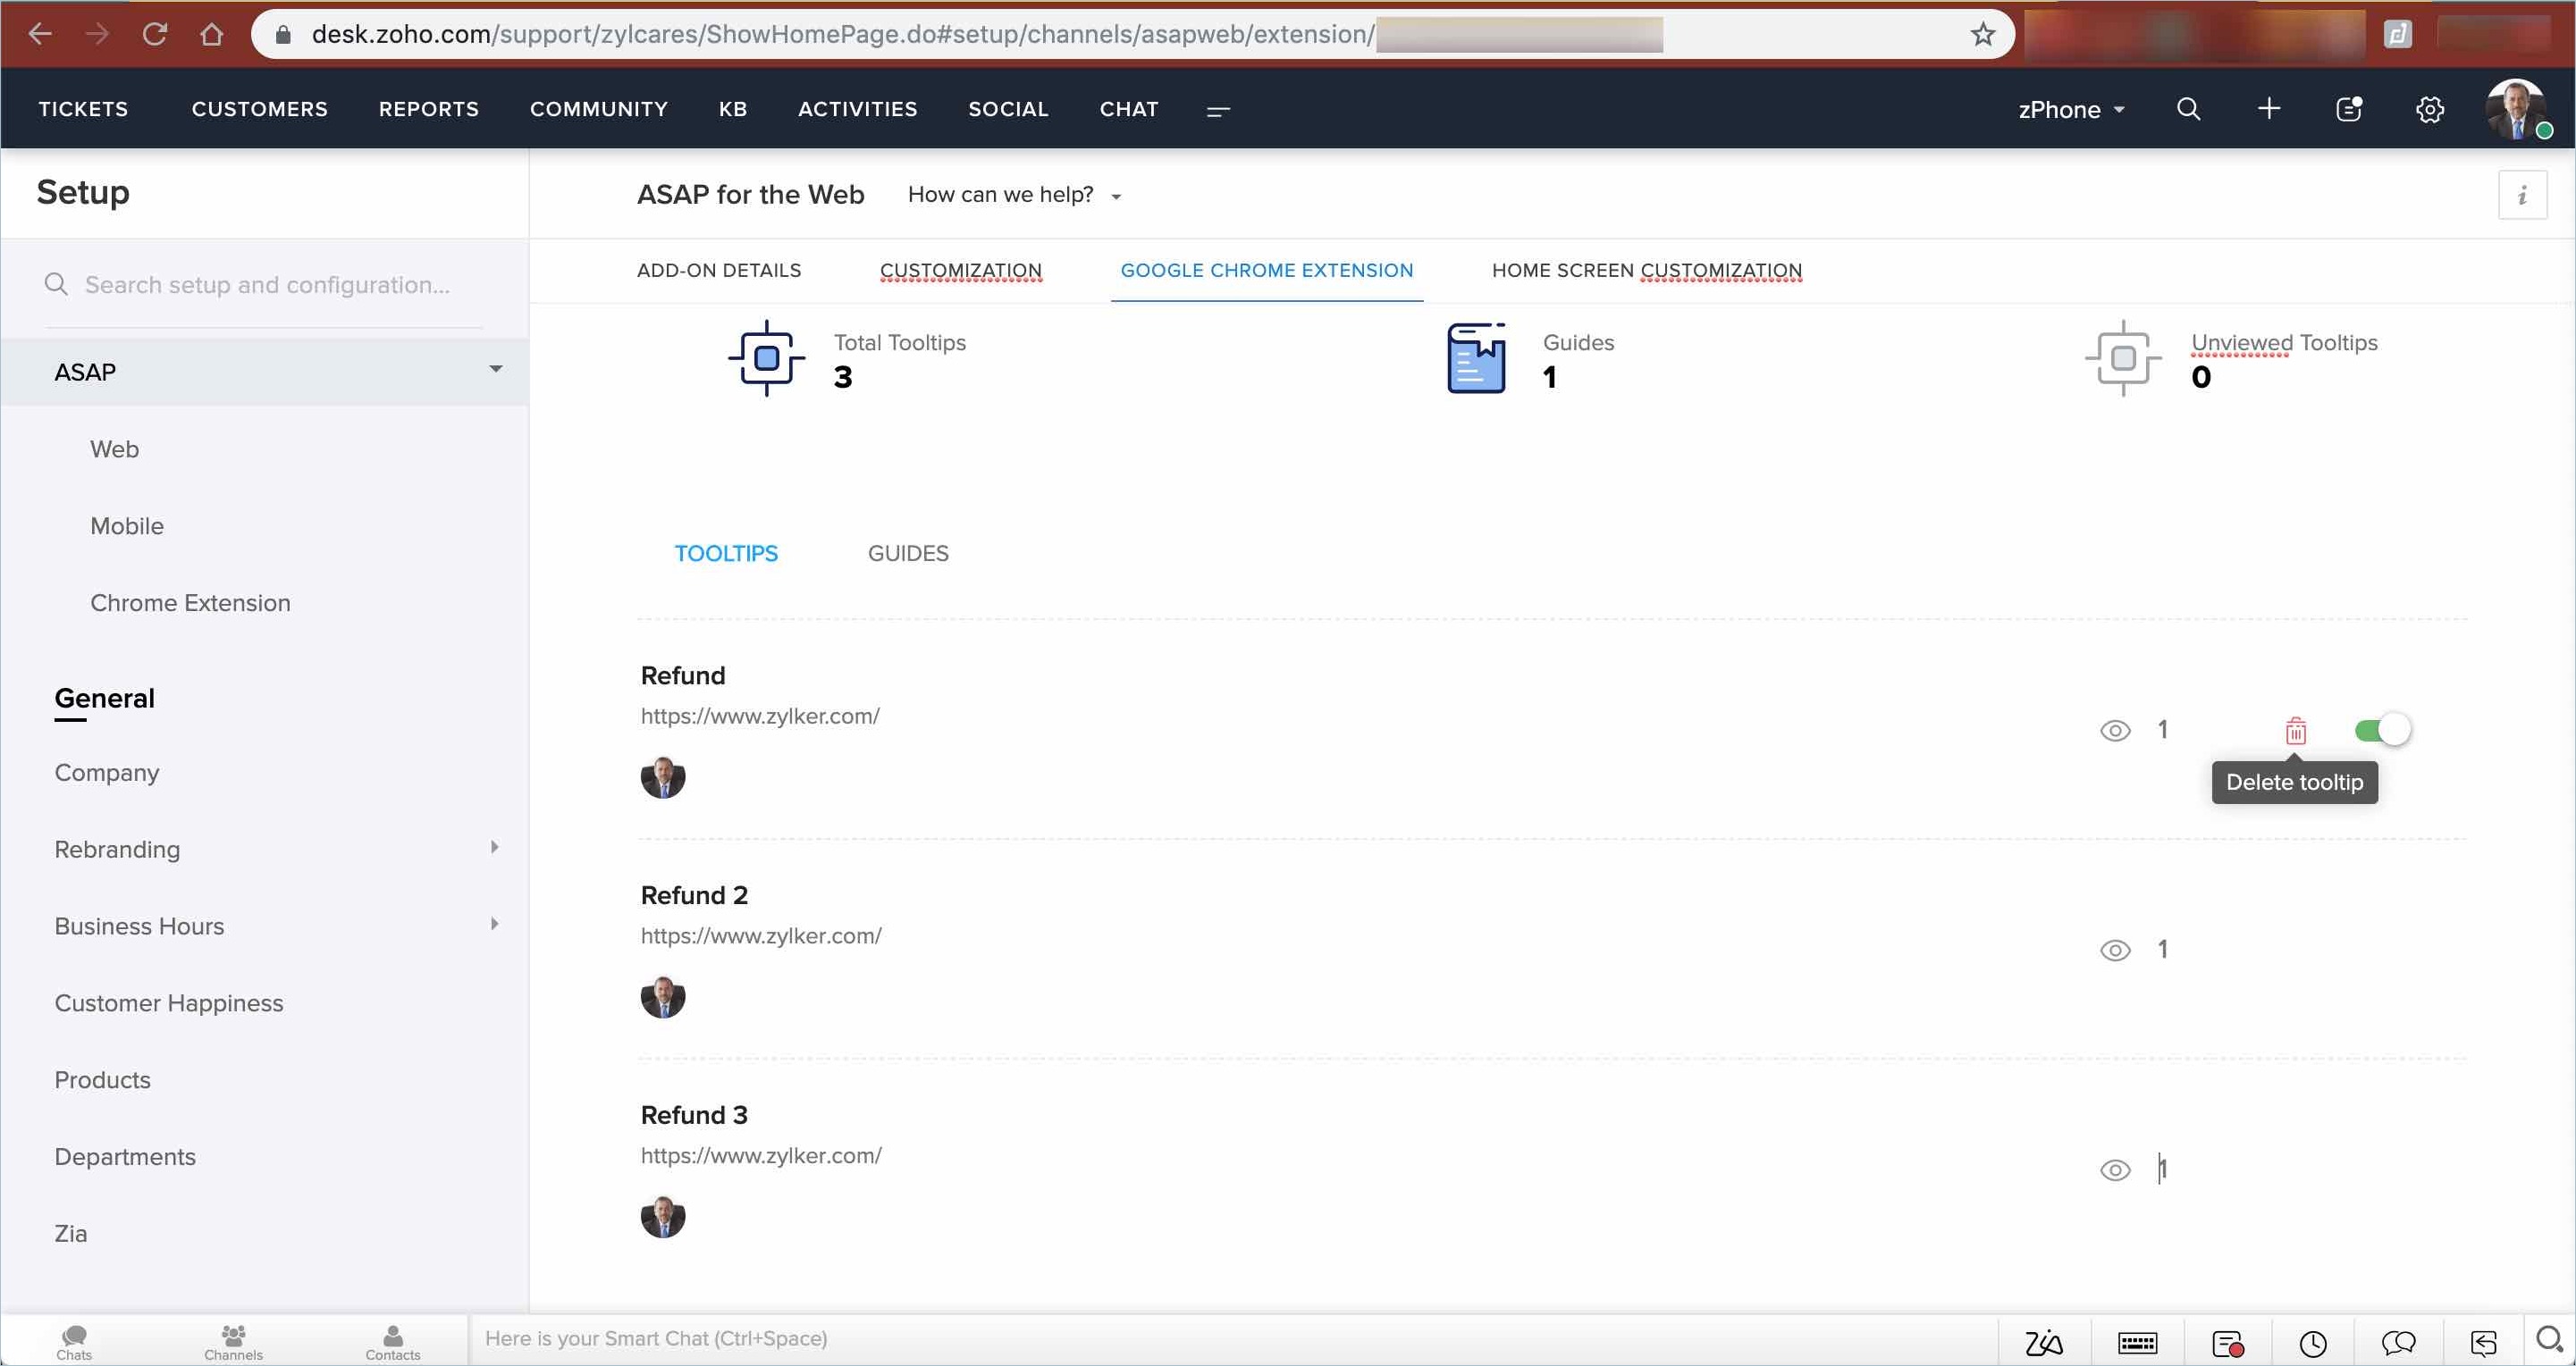Open the HOME SCREEN CUSTOMIZATION tab
Viewport: 2576px width, 1366px height.
(x=1646, y=270)
